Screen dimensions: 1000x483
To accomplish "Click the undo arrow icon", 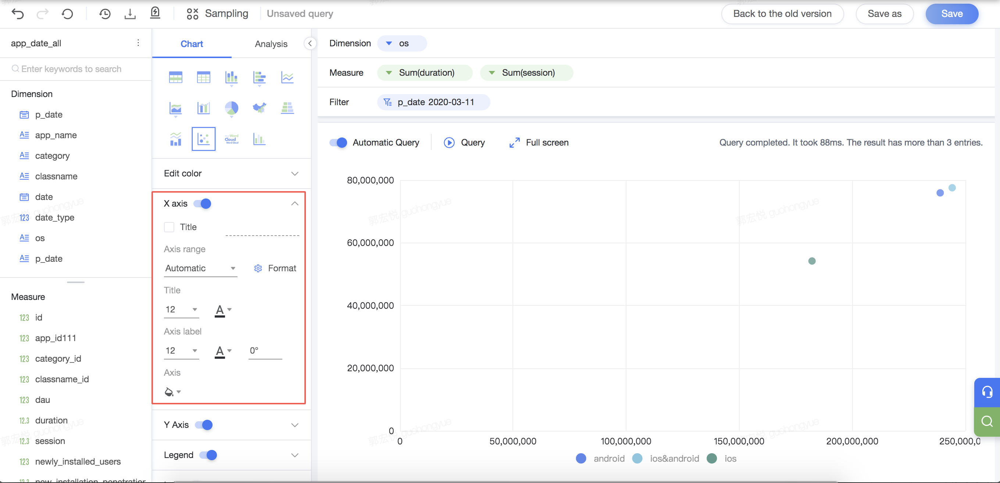I will [x=18, y=14].
